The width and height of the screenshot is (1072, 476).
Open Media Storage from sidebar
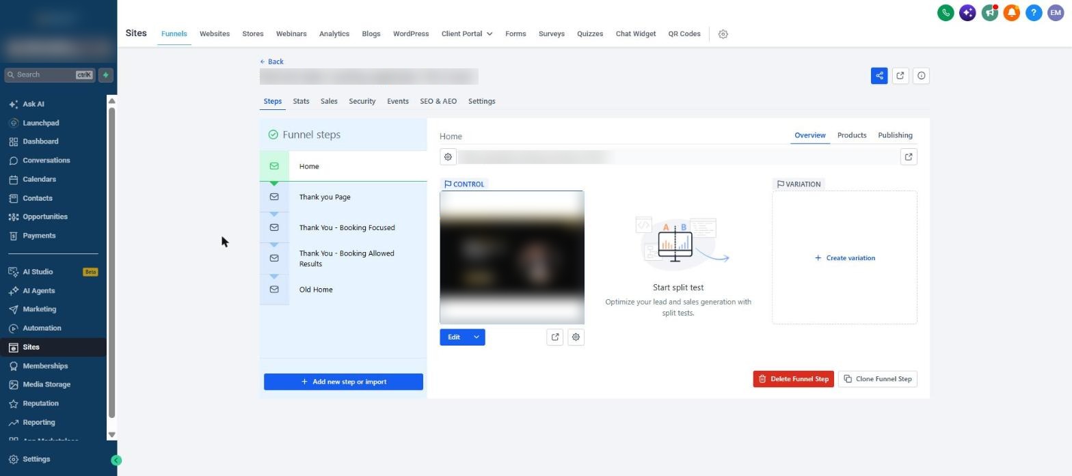tap(46, 384)
